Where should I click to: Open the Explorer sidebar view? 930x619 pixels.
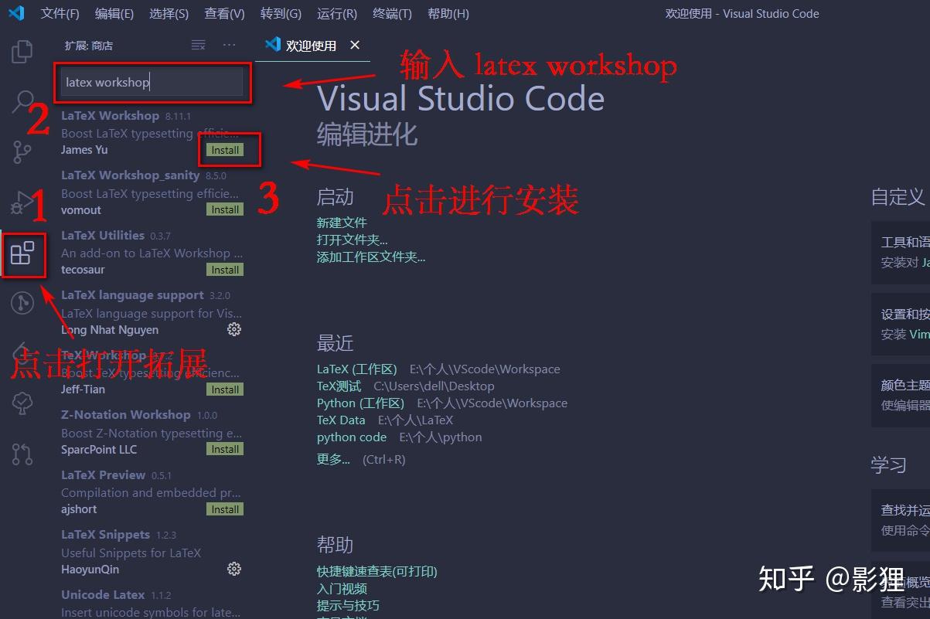pos(22,50)
